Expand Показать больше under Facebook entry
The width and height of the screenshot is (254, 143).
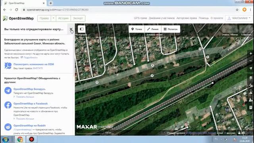(25, 119)
